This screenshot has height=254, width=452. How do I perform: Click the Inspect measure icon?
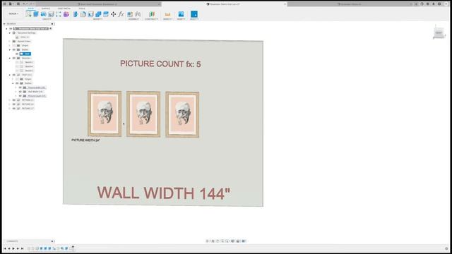(x=167, y=14)
